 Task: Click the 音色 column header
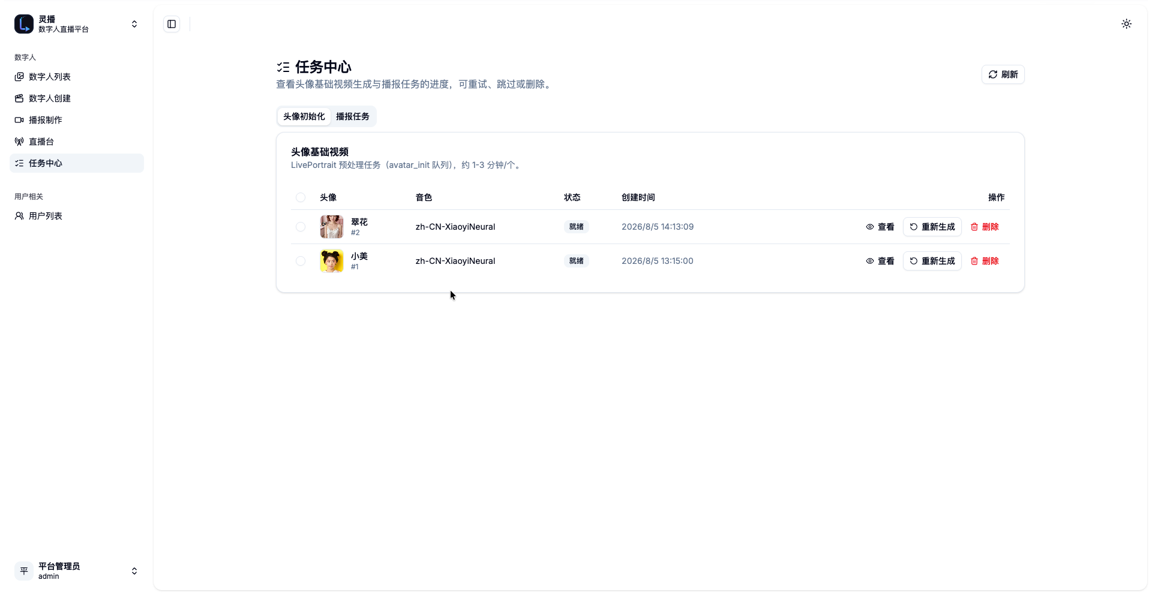coord(424,197)
